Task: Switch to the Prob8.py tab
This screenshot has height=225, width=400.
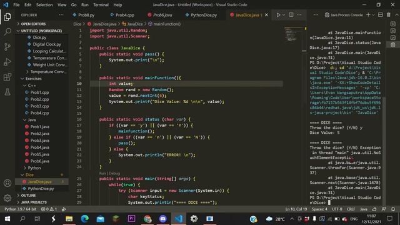Action: click(86, 15)
